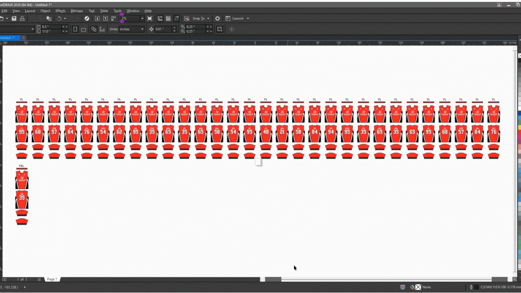Click the Save document icon
This screenshot has width=521, height=293.
(14, 18)
